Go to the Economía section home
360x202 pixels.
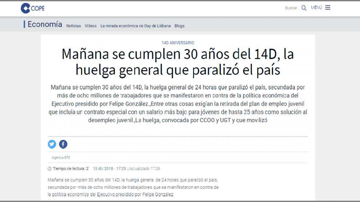pos(44,24)
